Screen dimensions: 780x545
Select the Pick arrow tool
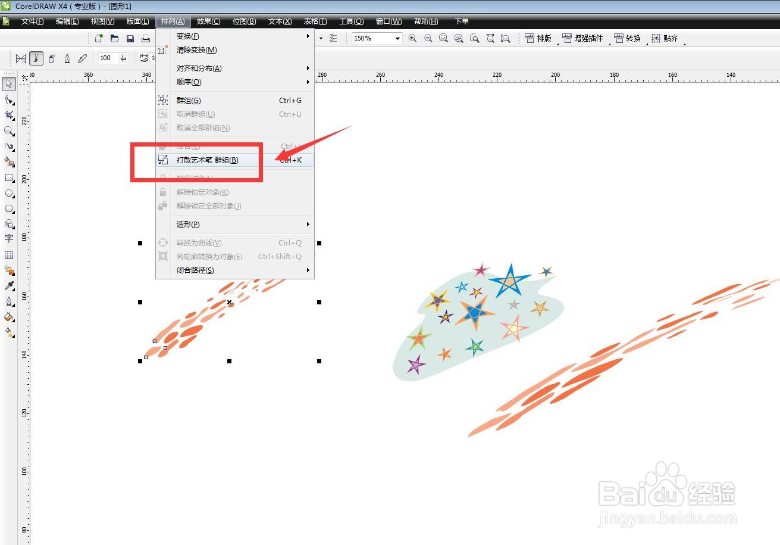(x=9, y=83)
